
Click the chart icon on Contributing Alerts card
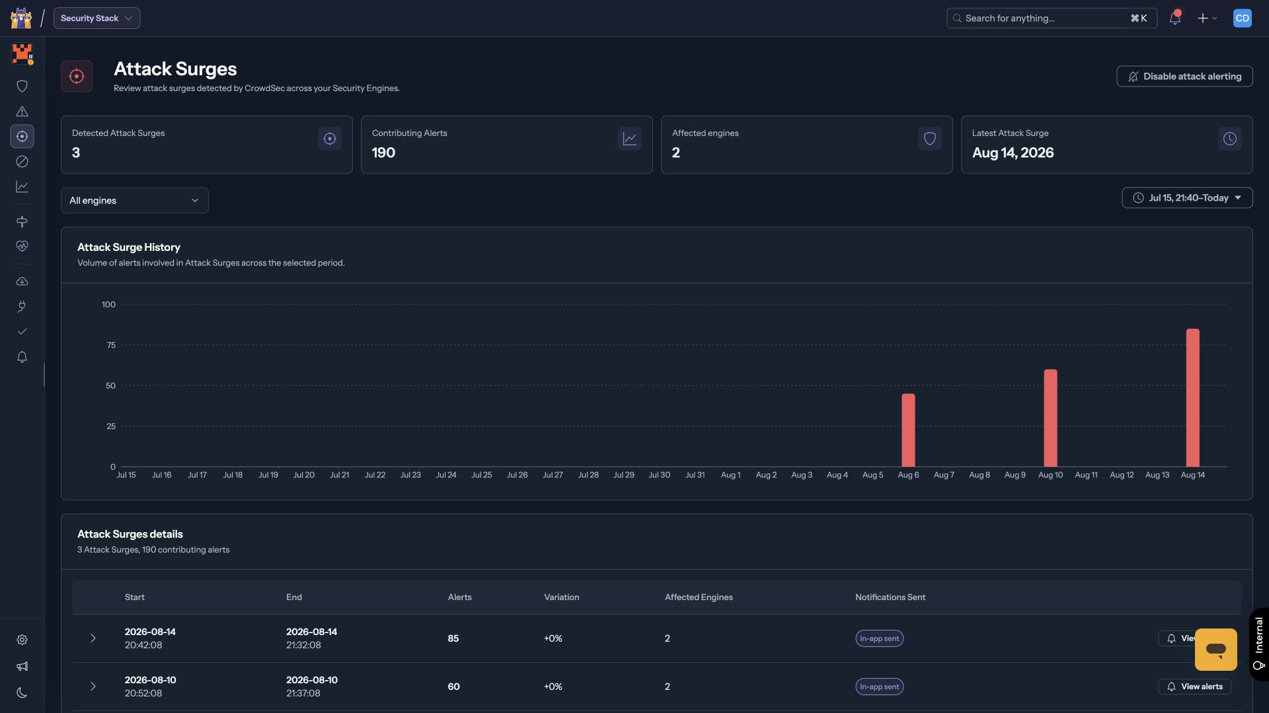point(629,139)
